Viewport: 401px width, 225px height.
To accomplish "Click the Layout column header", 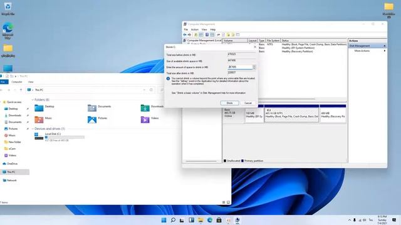I will pos(253,41).
